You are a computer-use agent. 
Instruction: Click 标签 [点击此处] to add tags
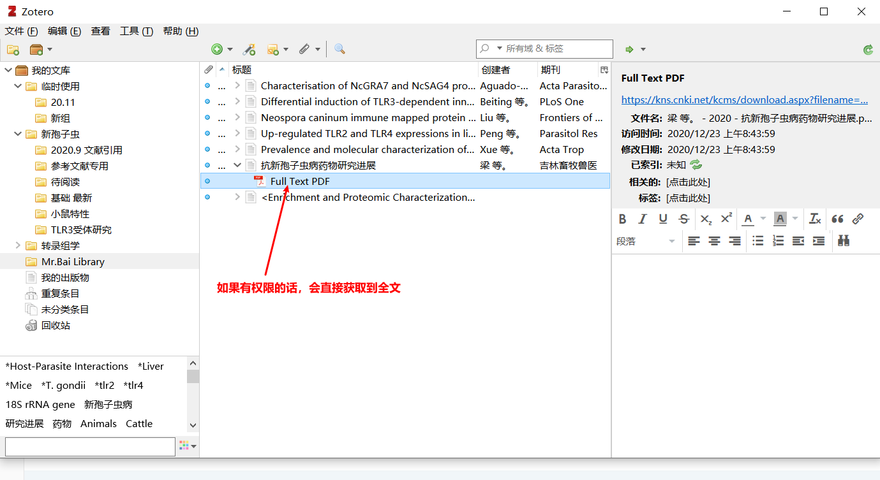point(688,198)
